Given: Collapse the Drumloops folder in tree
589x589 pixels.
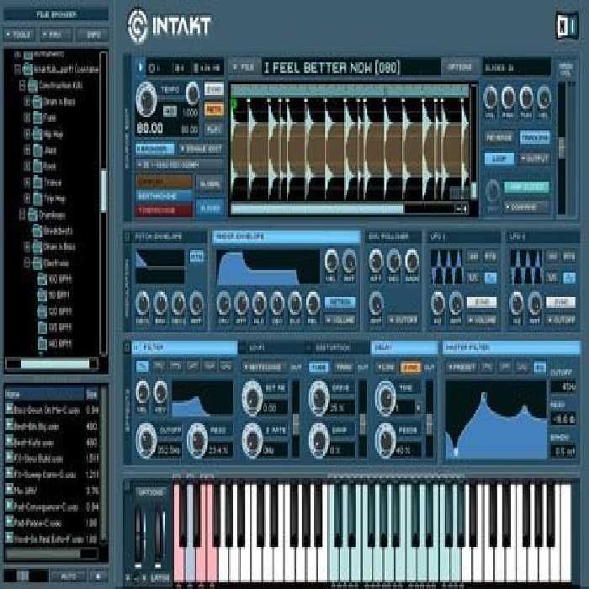Looking at the screenshot, I should click(22, 215).
